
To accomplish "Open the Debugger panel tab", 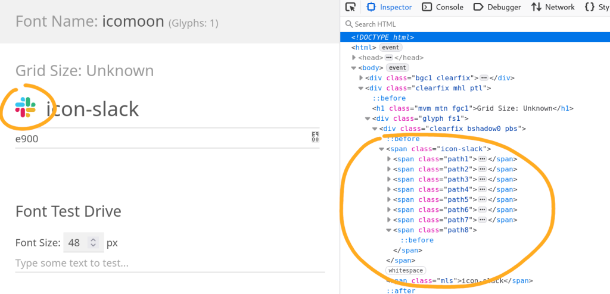I will click(x=497, y=7).
